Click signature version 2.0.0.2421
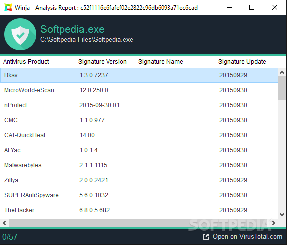 point(94,180)
